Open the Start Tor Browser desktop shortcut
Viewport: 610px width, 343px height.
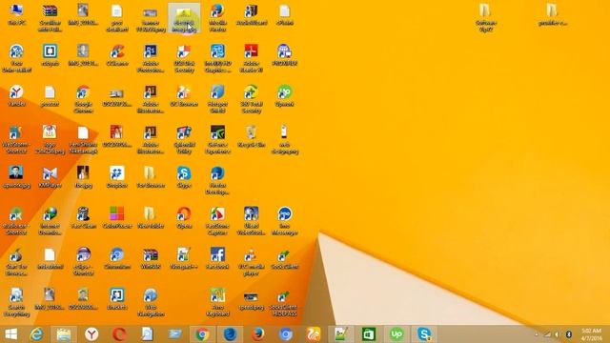[x=17, y=262]
